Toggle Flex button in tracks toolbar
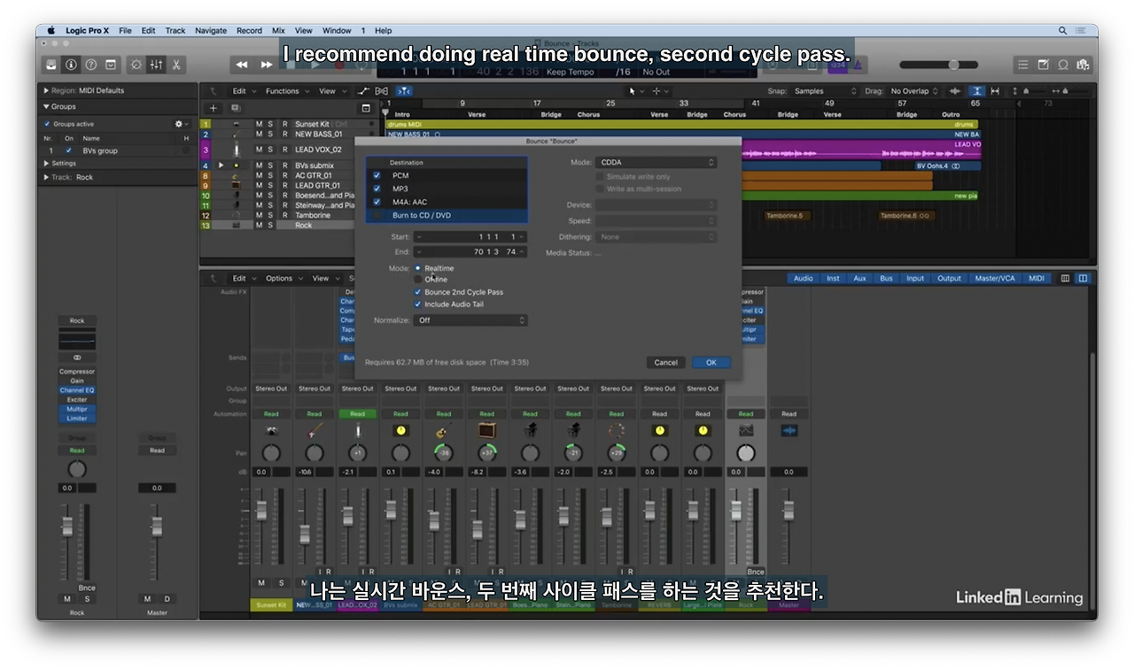The height and width of the screenshot is (669, 1134). point(382,91)
